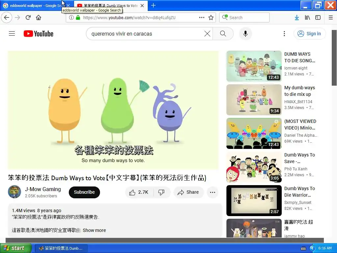Viewport: 337px width, 253px height.
Task: Toggle the sidebar view icon
Action: coord(318,17)
